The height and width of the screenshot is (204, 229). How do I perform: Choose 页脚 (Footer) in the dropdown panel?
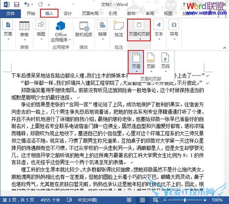[151, 62]
